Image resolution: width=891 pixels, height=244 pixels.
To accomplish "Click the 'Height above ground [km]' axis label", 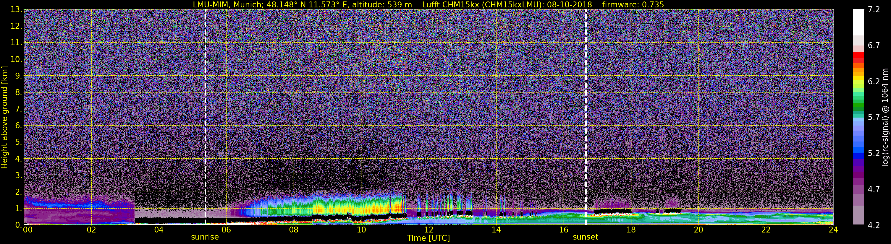I will 4,117.
